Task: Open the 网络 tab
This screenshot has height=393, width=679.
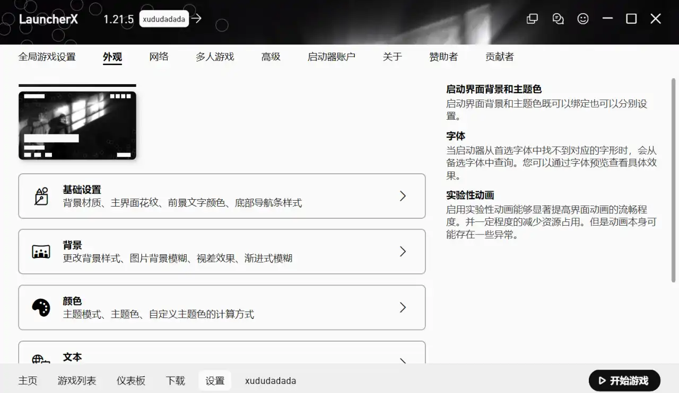Action: (159, 57)
